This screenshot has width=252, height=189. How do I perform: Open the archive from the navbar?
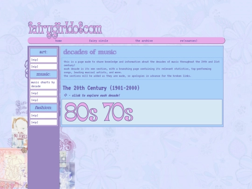(144, 41)
